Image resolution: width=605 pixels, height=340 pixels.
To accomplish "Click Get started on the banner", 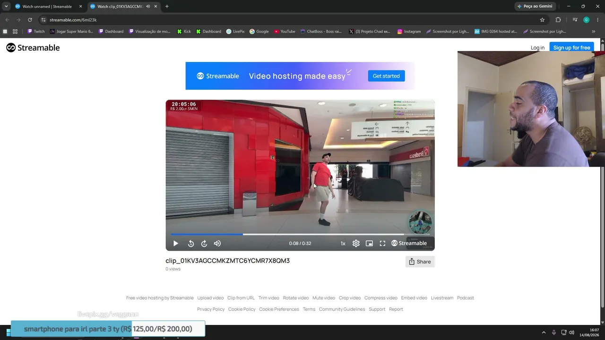I will point(386,76).
